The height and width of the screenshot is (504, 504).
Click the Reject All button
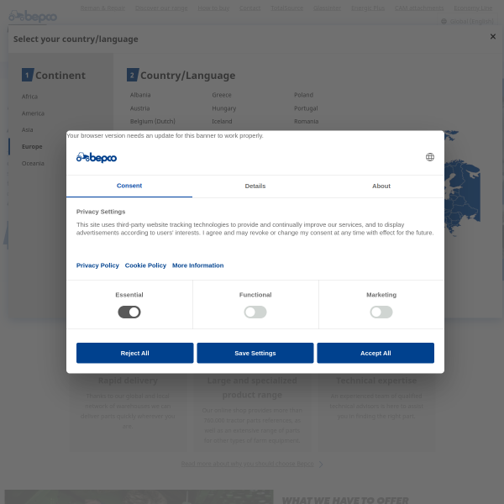tap(134, 353)
